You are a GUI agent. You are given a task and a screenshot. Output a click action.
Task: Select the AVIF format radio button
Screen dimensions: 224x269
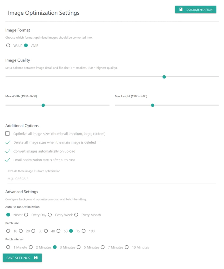pyautogui.click(x=26, y=45)
